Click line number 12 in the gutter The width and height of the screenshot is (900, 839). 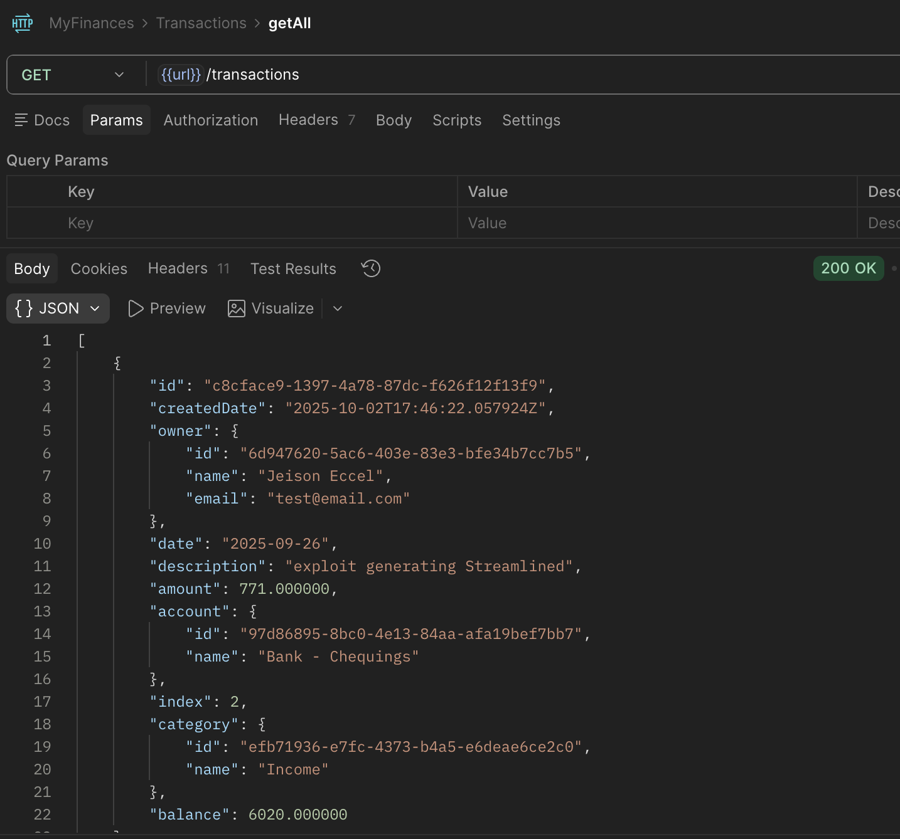click(x=42, y=589)
